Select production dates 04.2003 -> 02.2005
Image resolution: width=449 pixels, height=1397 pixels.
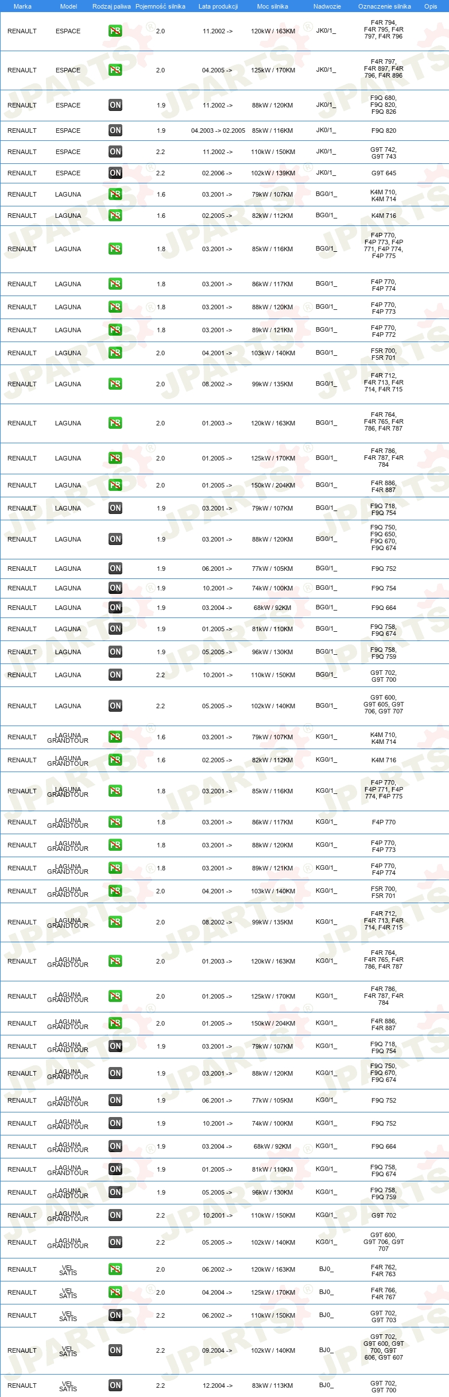pos(218,131)
